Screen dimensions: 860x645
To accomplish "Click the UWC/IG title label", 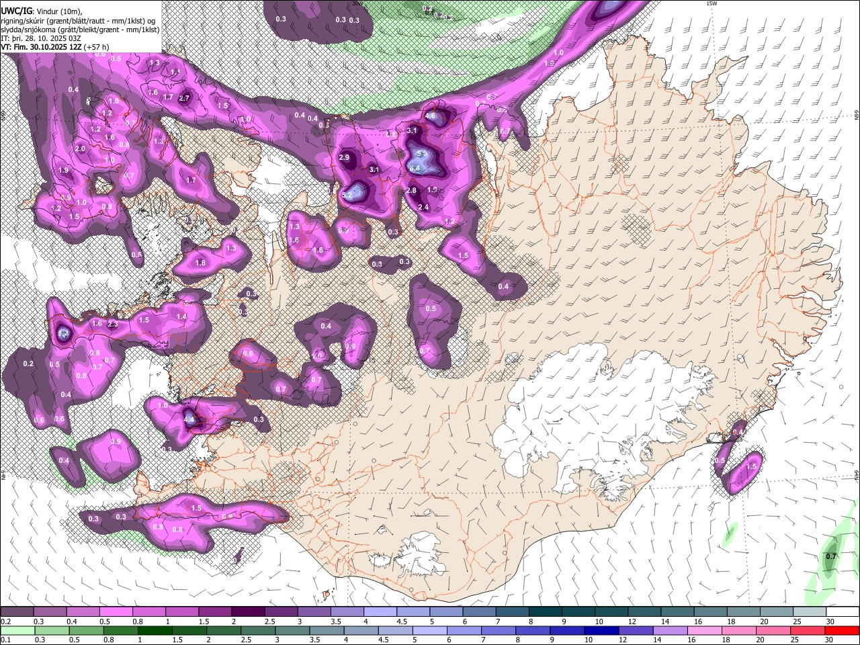I will pos(15,10).
